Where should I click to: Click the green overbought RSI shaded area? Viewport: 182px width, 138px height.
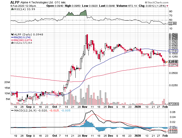tap(83, 13)
